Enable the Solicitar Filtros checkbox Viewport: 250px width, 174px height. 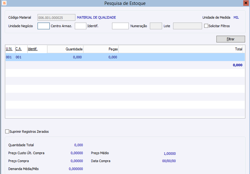206,26
